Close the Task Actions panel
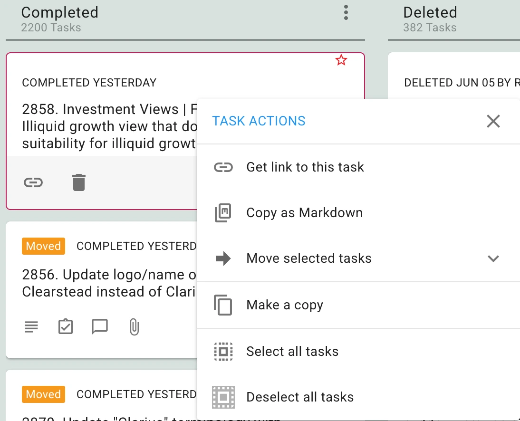520x421 pixels. (x=493, y=121)
